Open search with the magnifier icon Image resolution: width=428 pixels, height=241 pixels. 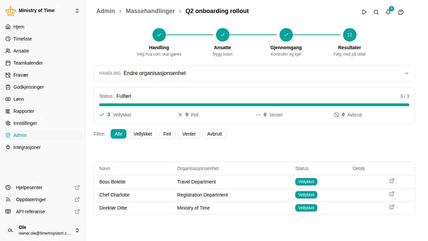(x=376, y=12)
